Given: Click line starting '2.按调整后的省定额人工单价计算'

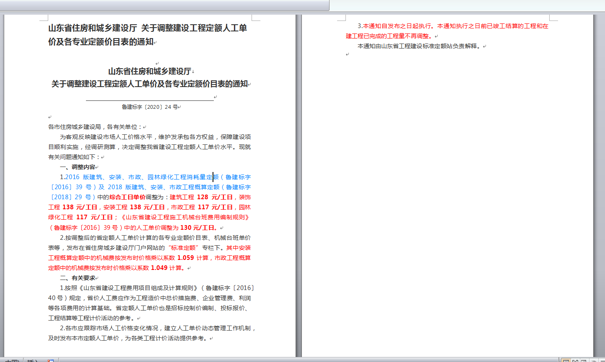Looking at the screenshot, I should point(155,238).
